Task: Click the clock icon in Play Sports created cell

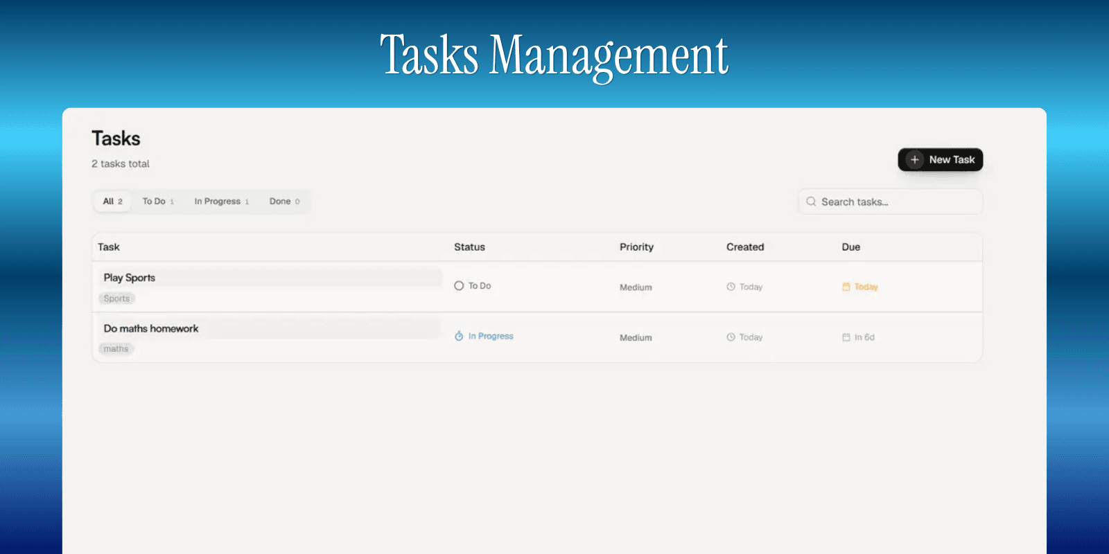Action: (x=731, y=287)
